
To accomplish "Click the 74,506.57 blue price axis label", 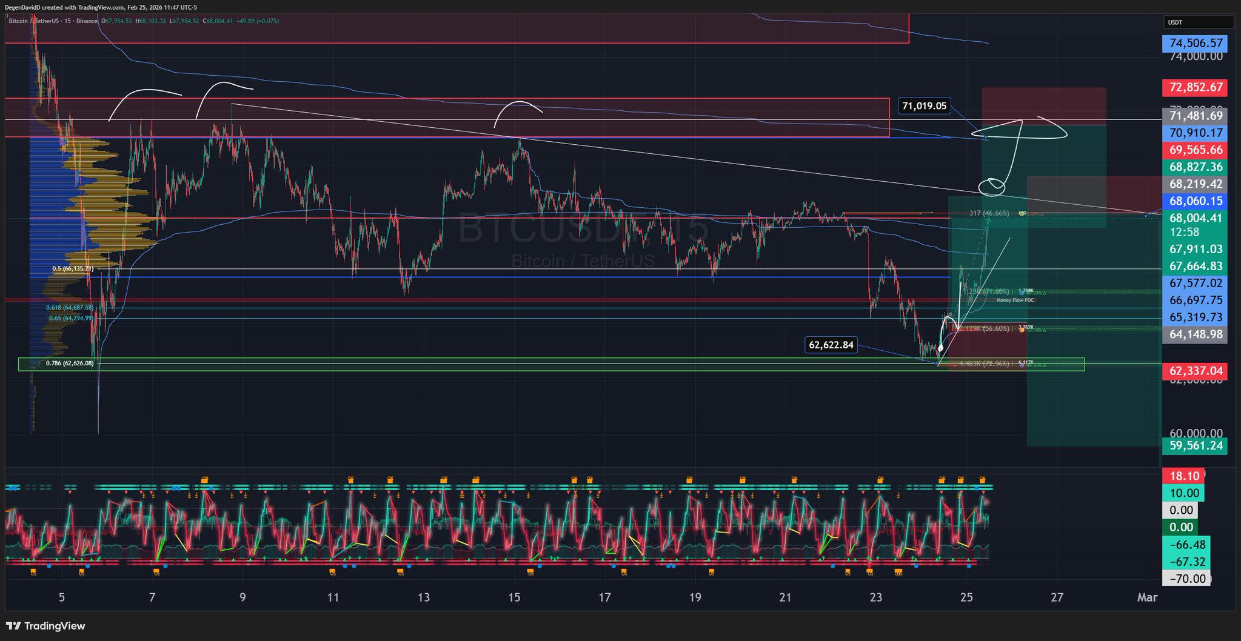I will point(1195,43).
